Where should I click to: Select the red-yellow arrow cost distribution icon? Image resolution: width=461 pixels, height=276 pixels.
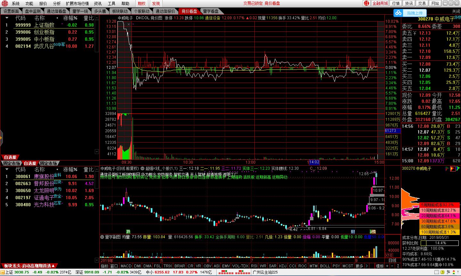tap(453, 168)
